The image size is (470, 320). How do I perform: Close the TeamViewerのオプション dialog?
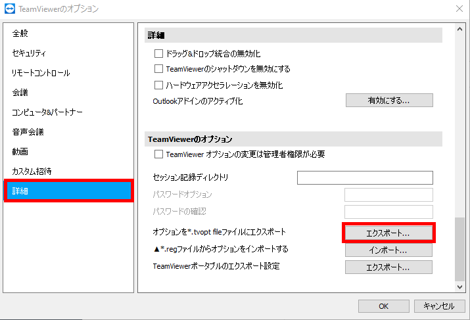click(459, 9)
